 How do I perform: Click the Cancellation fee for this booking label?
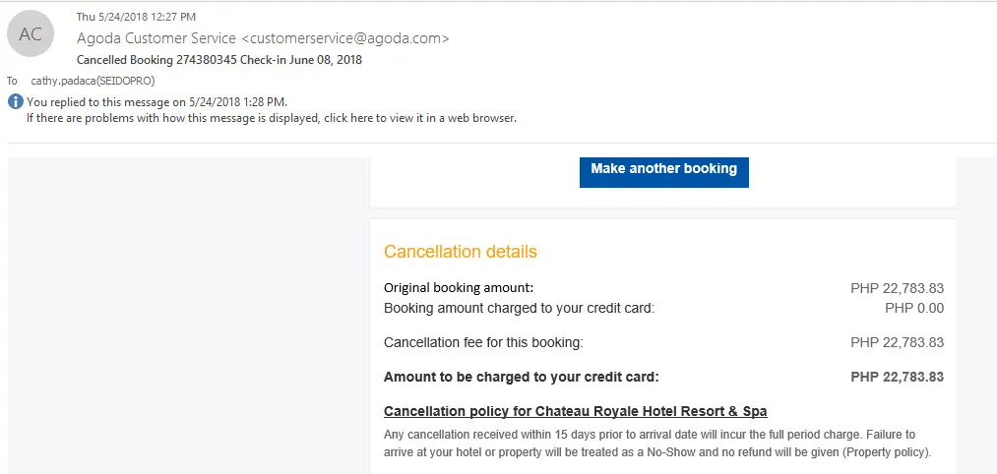483,342
